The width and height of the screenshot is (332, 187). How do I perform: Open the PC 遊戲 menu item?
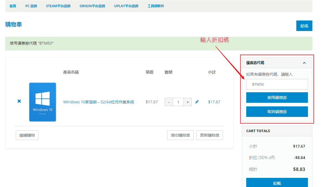(x=31, y=6)
